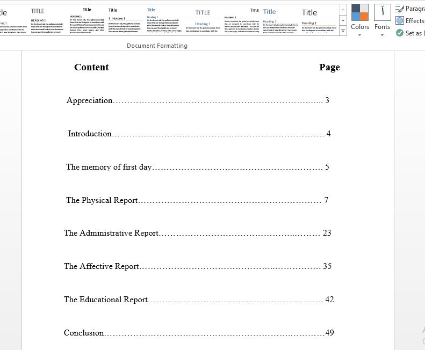Image resolution: width=425 pixels, height=350 pixels.
Task: Open the theme Effects icon
Action: [400, 20]
